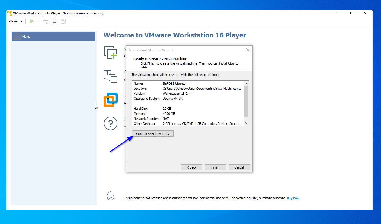Click the Send Ctrl+Alt+Del toolbar icon
The image size is (381, 224).
click(x=45, y=21)
